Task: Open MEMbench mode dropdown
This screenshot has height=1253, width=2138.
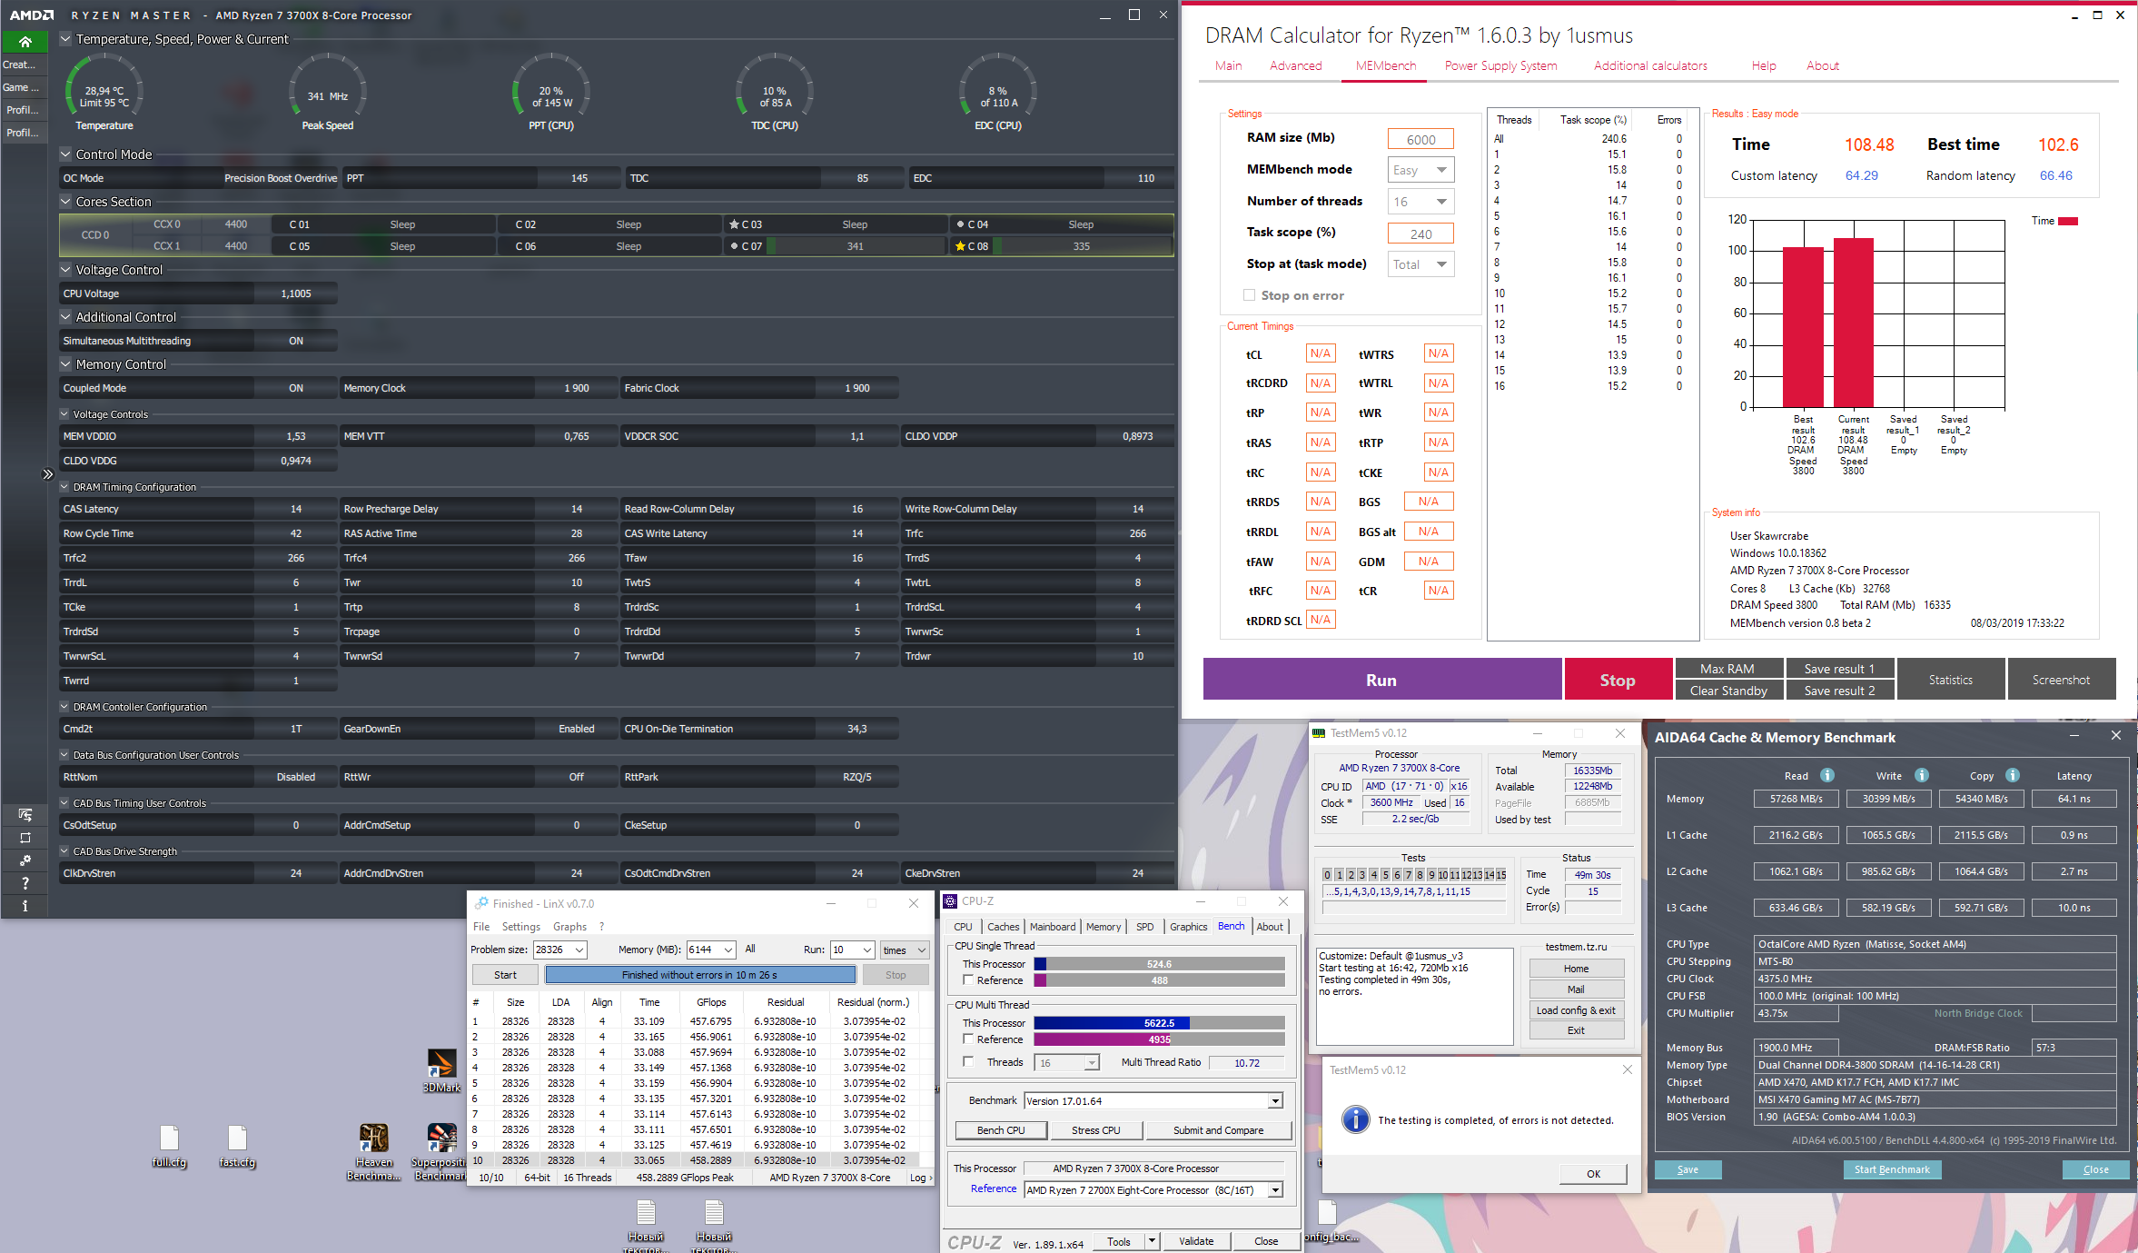Action: tap(1421, 170)
